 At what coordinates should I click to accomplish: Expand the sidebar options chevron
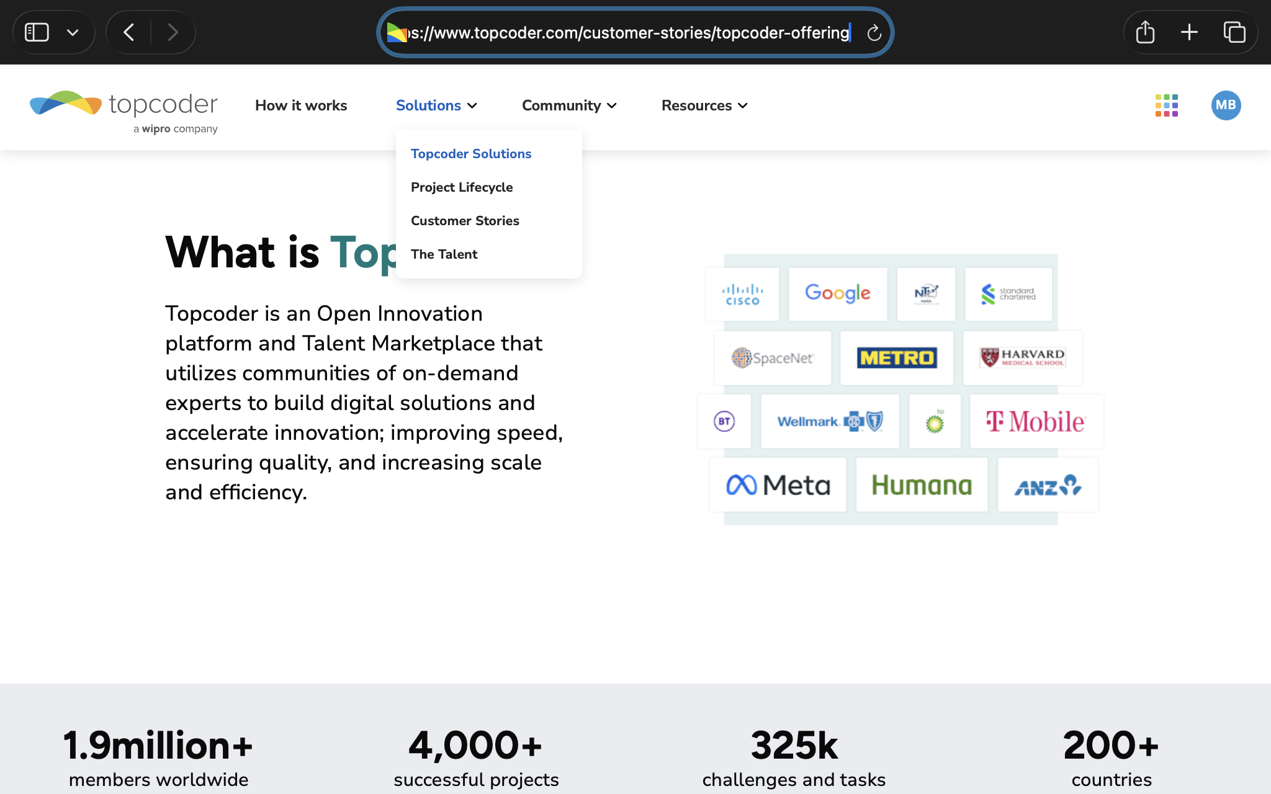pos(73,32)
